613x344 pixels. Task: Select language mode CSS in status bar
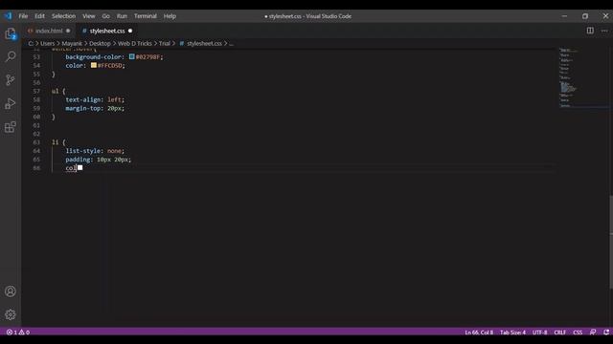point(578,333)
